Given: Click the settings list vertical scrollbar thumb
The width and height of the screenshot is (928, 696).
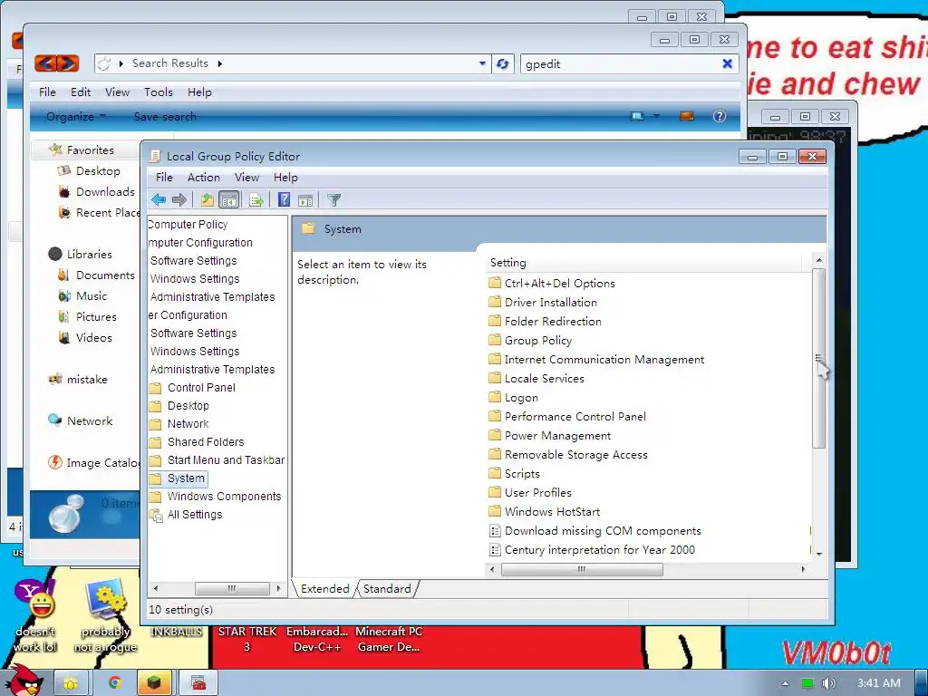Looking at the screenshot, I should pos(818,358).
